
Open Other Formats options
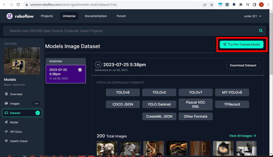196,117
